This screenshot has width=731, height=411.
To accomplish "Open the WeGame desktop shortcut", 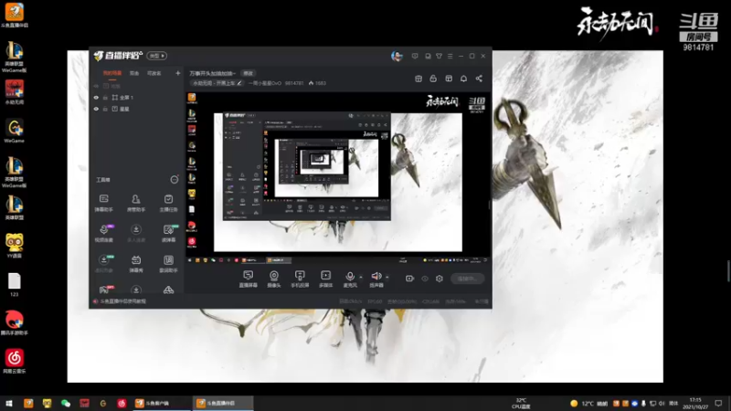I will click(14, 131).
